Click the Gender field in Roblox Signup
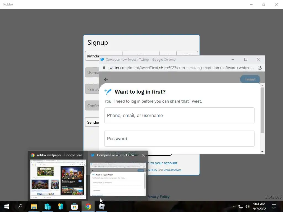This screenshot has width=283, height=212. click(x=92, y=122)
